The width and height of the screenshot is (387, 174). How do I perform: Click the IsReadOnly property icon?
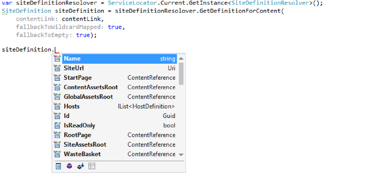coord(57,125)
